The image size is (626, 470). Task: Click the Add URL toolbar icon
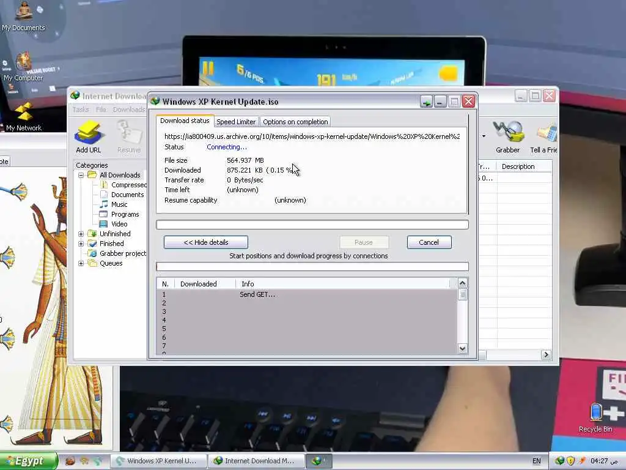(x=89, y=136)
